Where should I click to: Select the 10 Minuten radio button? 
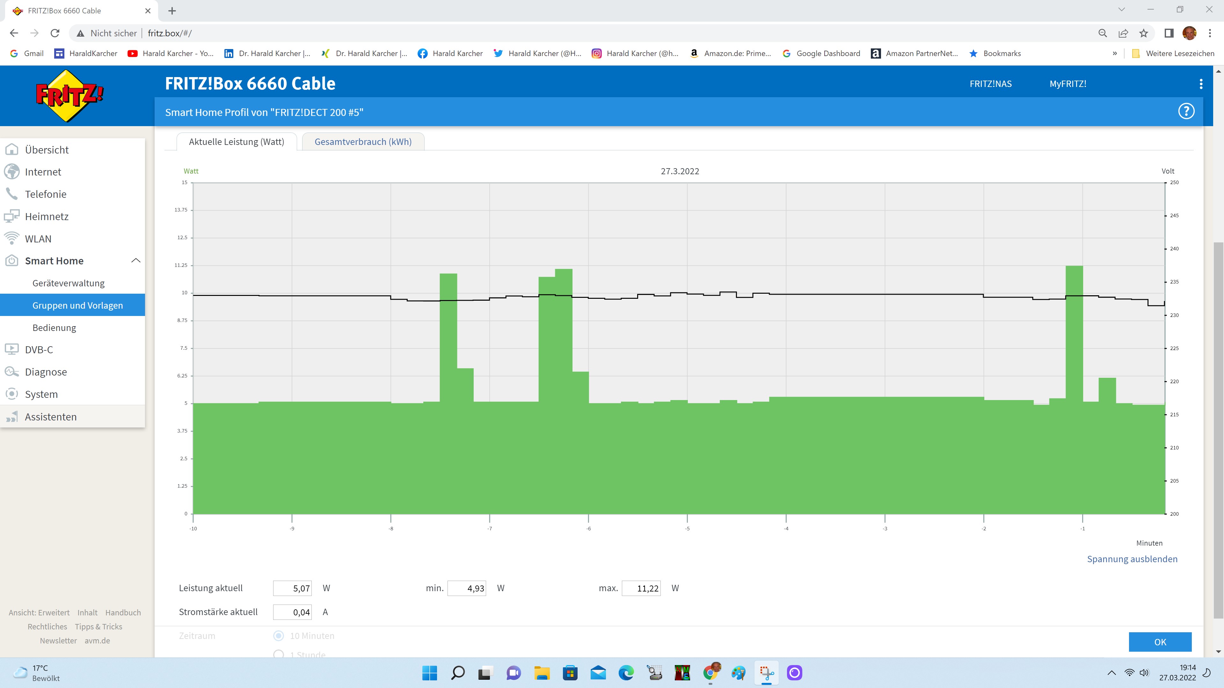tap(279, 635)
